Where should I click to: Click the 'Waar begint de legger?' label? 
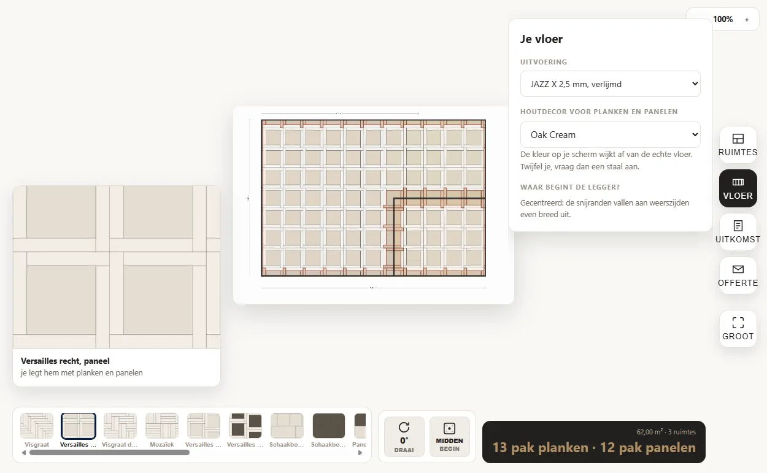point(570,187)
